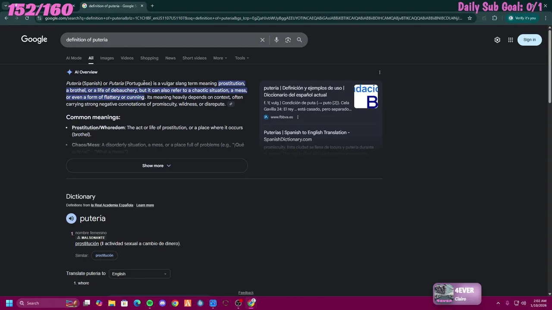Click the Verify it's you profile chip
Image resolution: width=552 pixels, height=310 pixels.
(522, 18)
